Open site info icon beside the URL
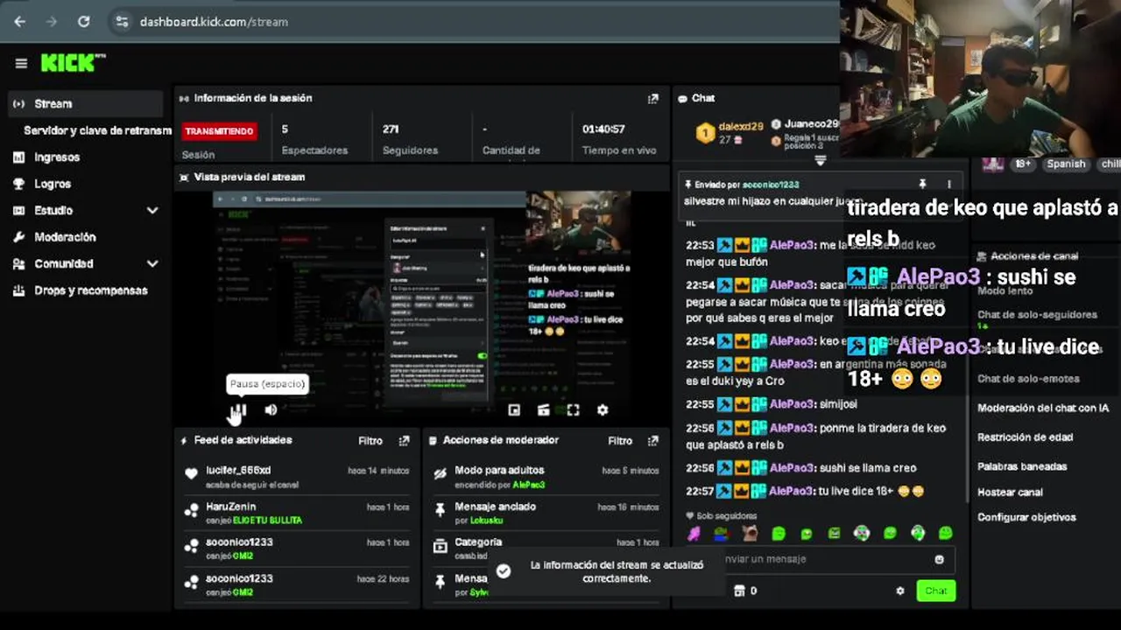Image resolution: width=1121 pixels, height=630 pixels. point(122,22)
